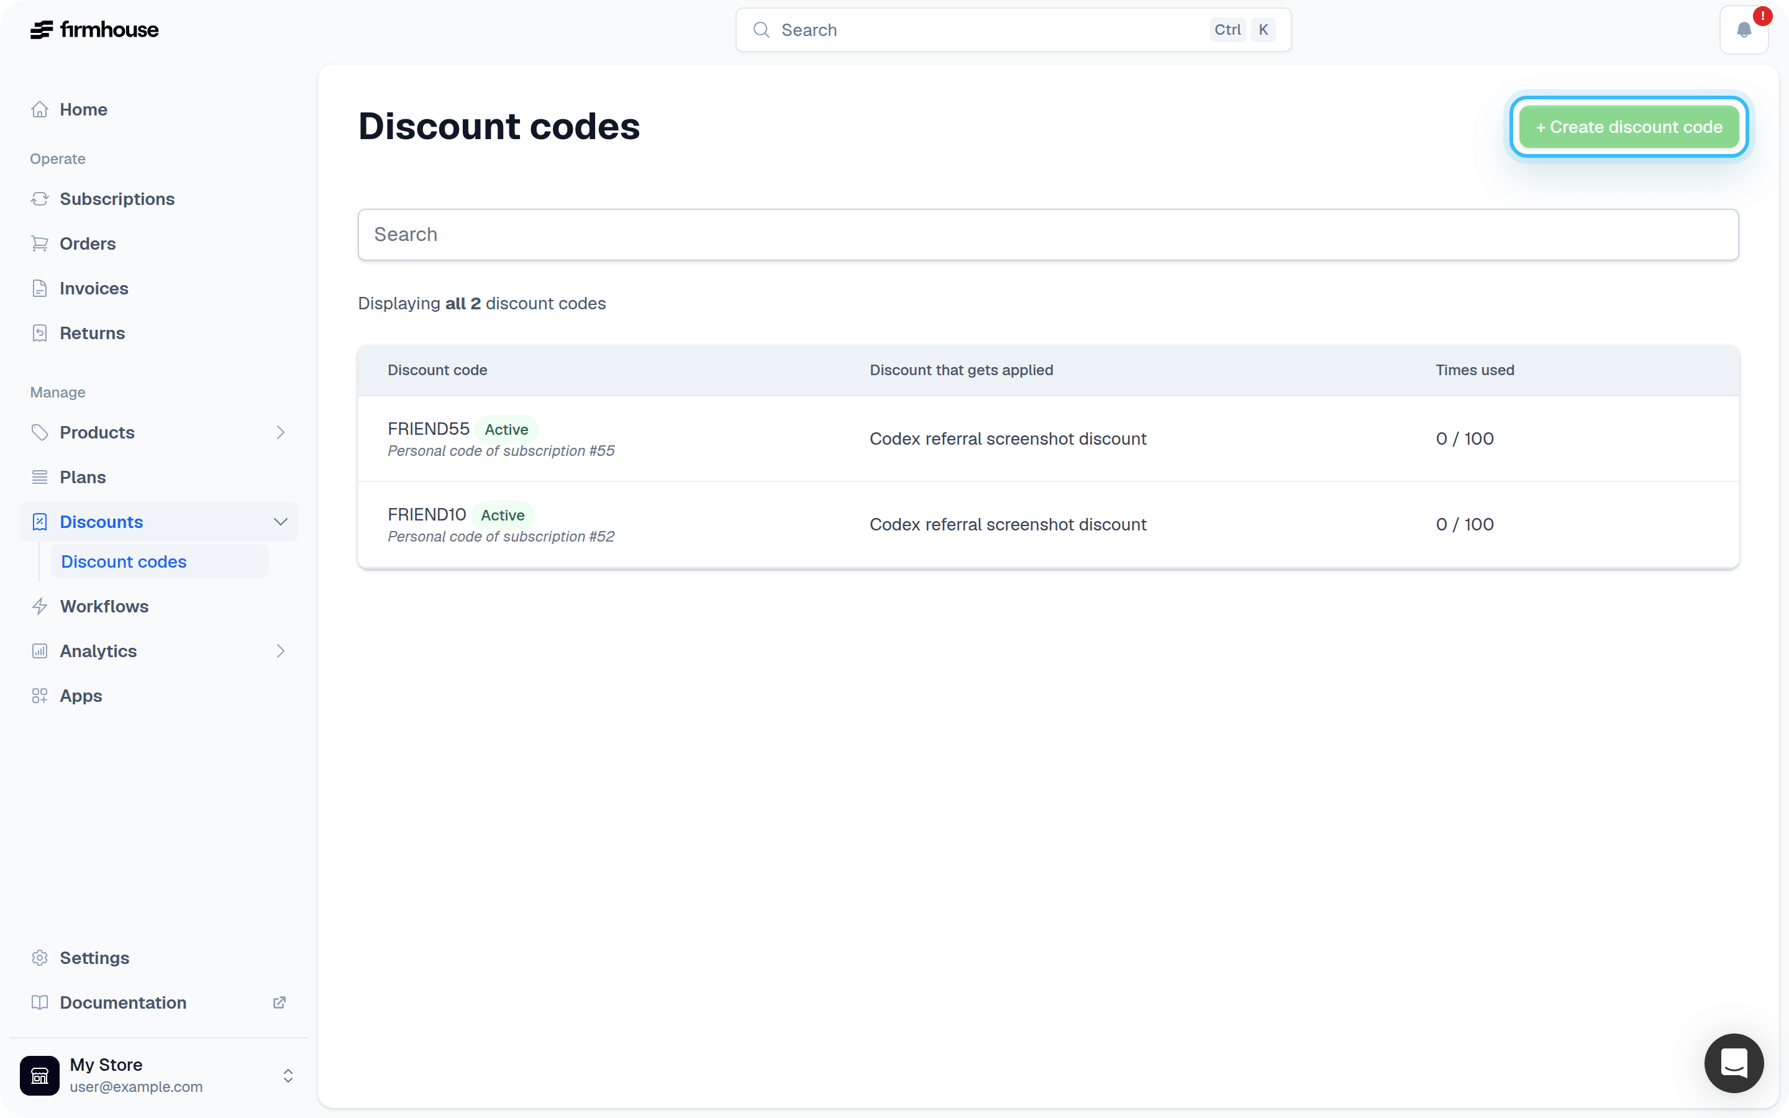Click '0 / 100' in FRIEND55 row
The image size is (1789, 1118).
pos(1465,439)
